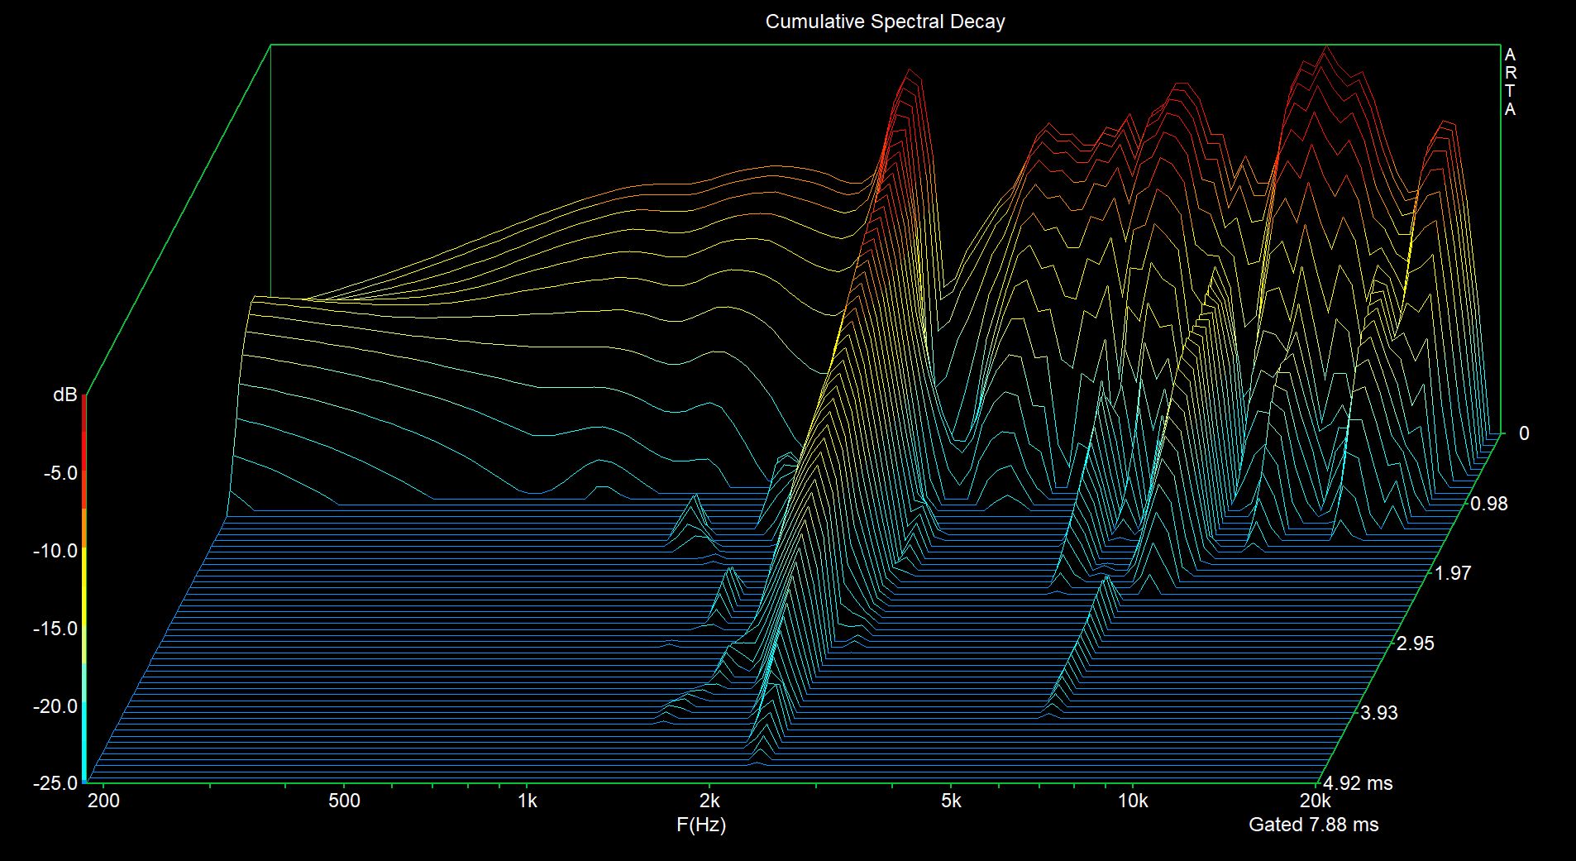Click the 0.98 time axis marker

(1488, 504)
